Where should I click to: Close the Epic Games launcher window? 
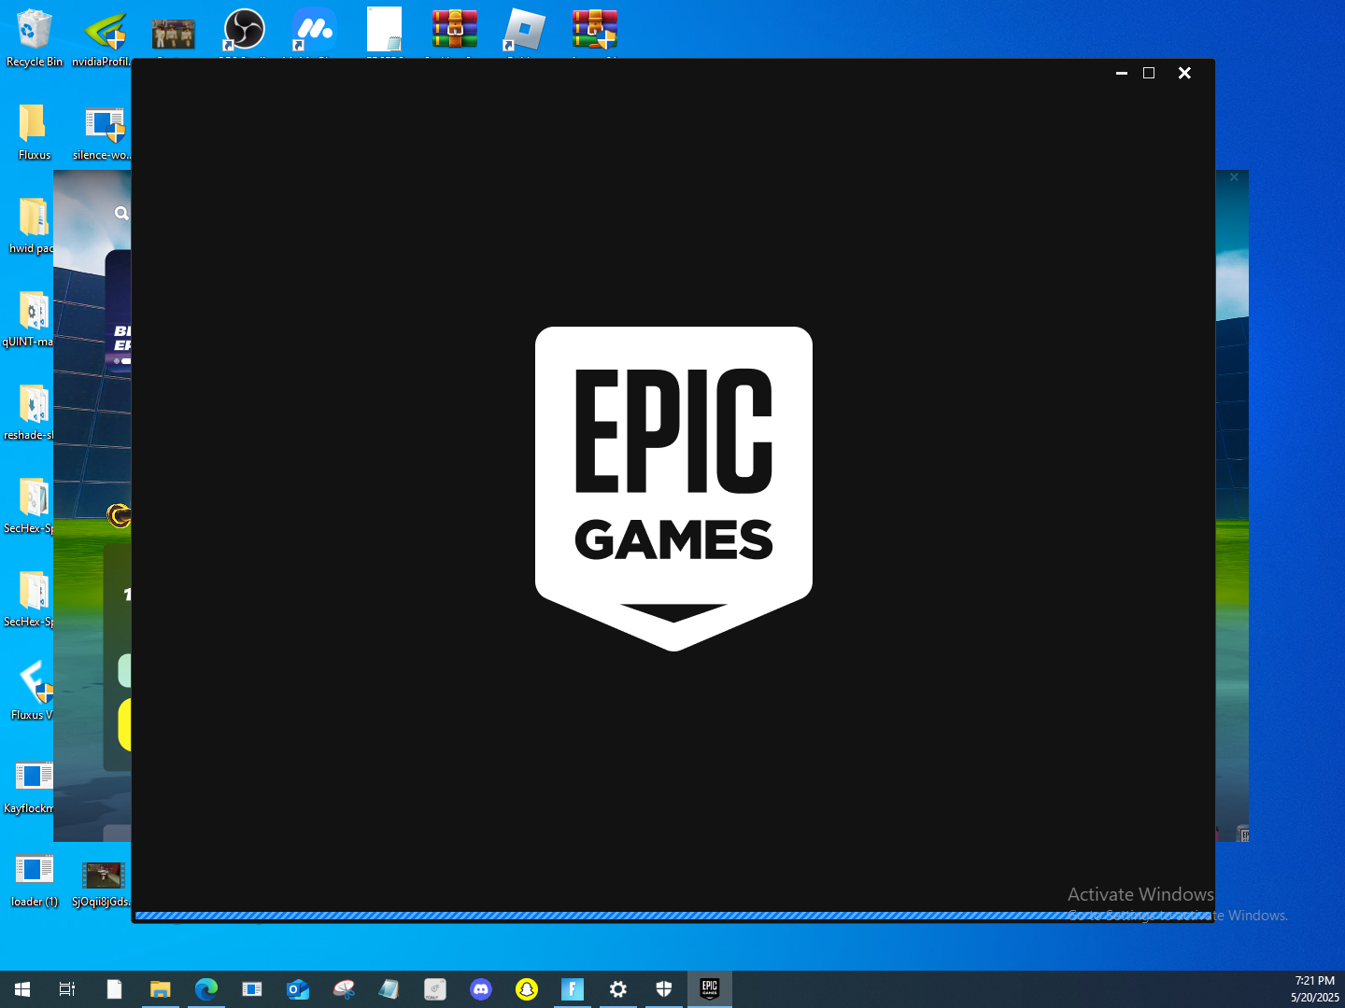click(x=1184, y=73)
